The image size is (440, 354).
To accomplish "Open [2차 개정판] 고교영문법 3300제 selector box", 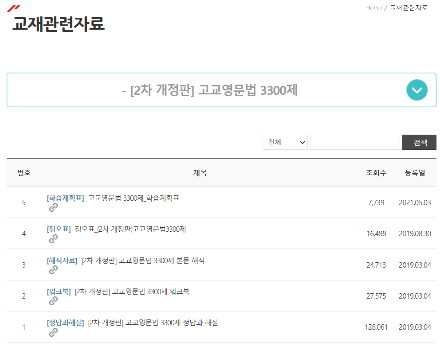I will click(x=221, y=90).
